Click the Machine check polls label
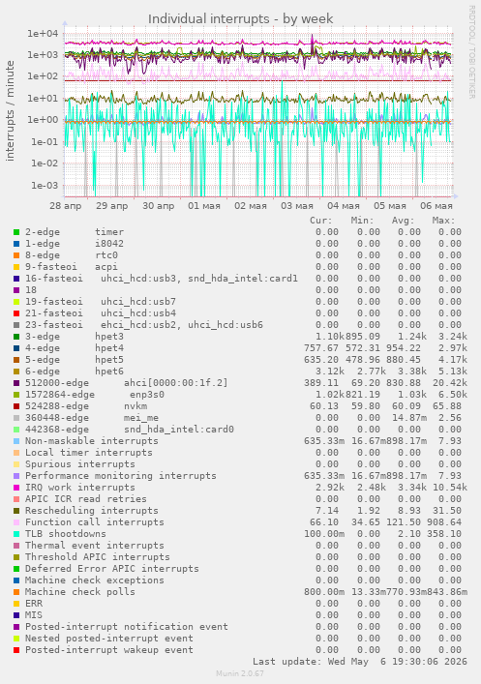The width and height of the screenshot is (481, 684). pos(80,592)
